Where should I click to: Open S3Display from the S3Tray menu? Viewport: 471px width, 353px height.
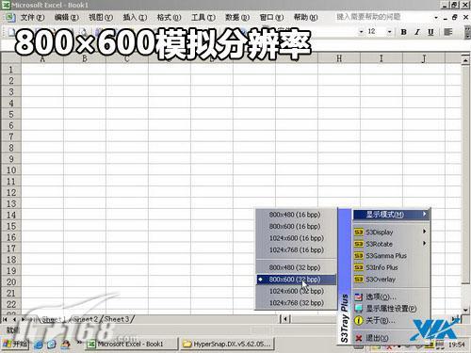[391, 232]
